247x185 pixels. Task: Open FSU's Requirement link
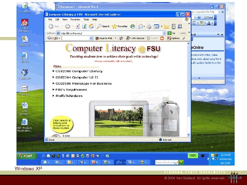coord(71,90)
